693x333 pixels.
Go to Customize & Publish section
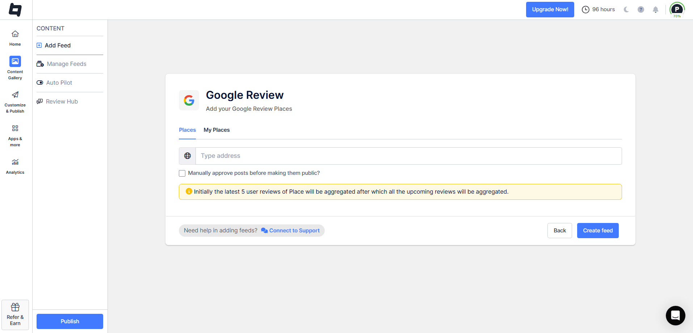[x=15, y=101]
